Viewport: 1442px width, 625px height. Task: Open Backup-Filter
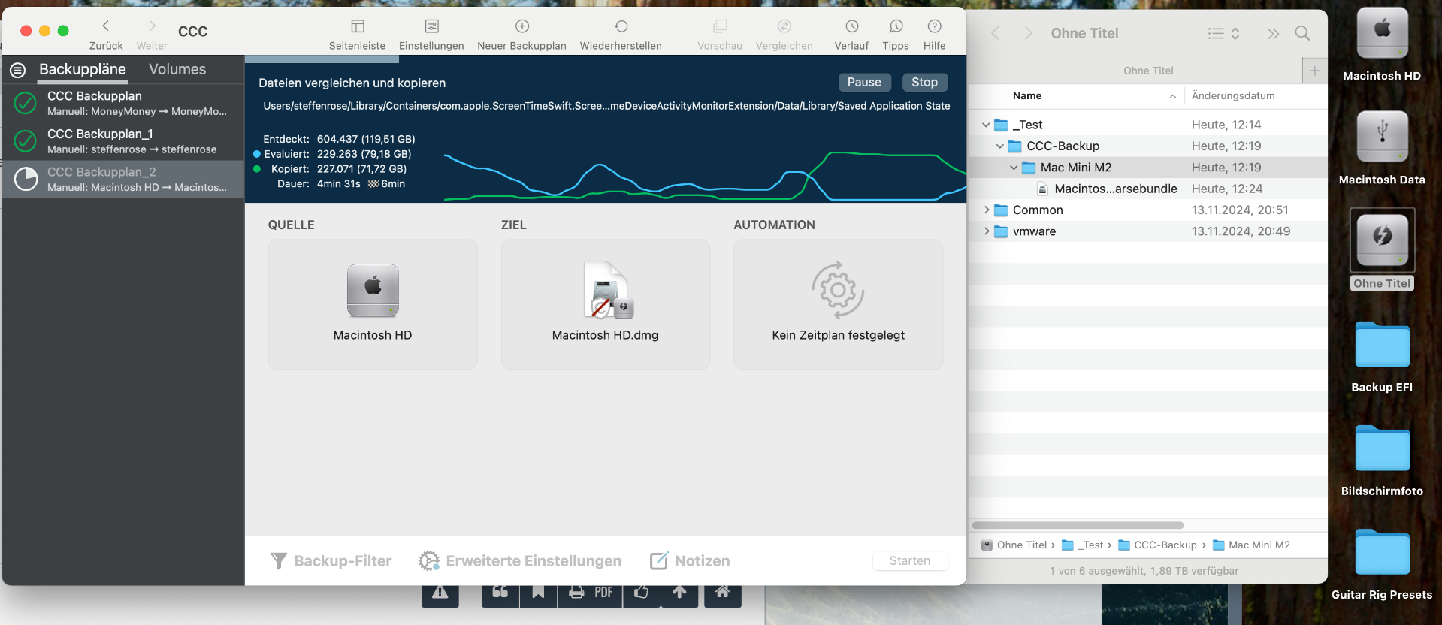tap(331, 561)
